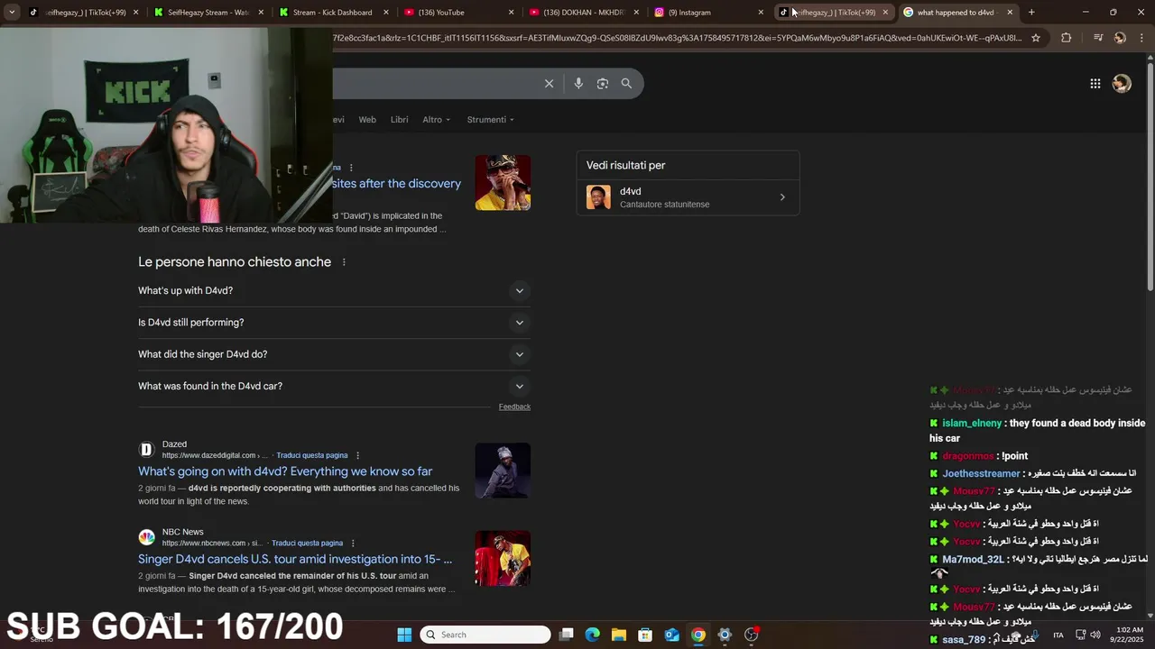Open the 'sites after the discovery' headline link
This screenshot has width=1155, height=649.
click(396, 183)
